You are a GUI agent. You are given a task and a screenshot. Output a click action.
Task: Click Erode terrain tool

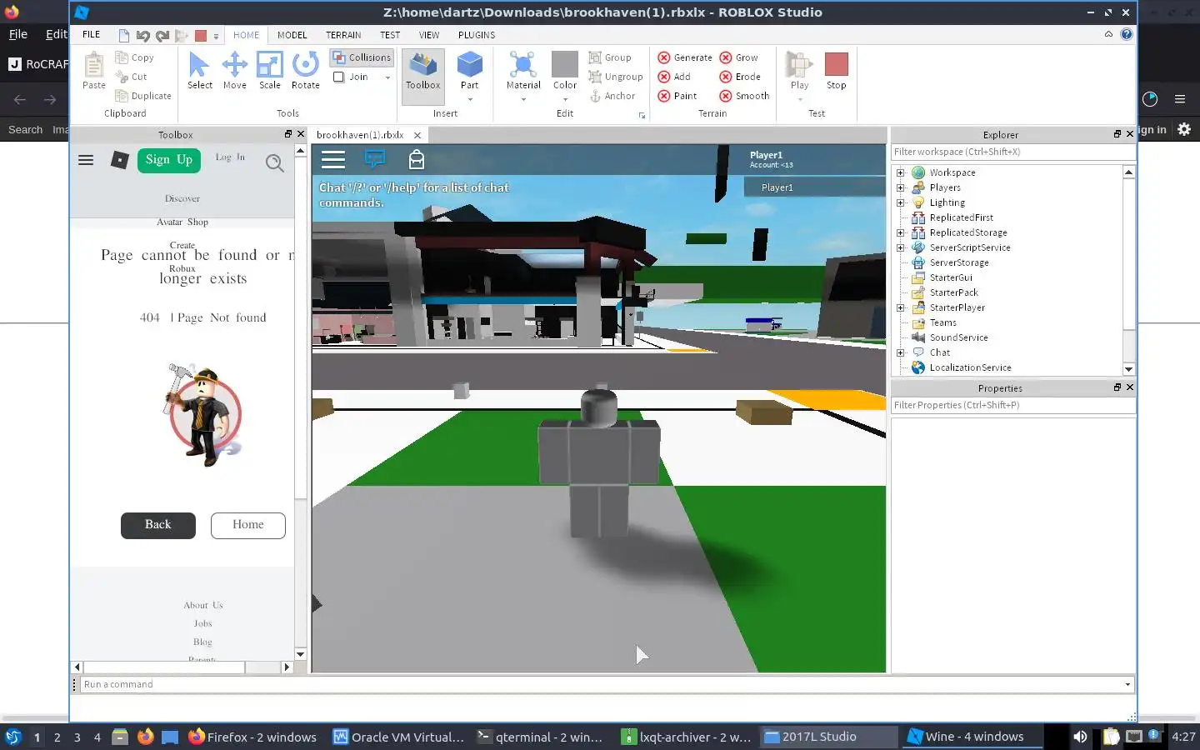[x=740, y=77]
